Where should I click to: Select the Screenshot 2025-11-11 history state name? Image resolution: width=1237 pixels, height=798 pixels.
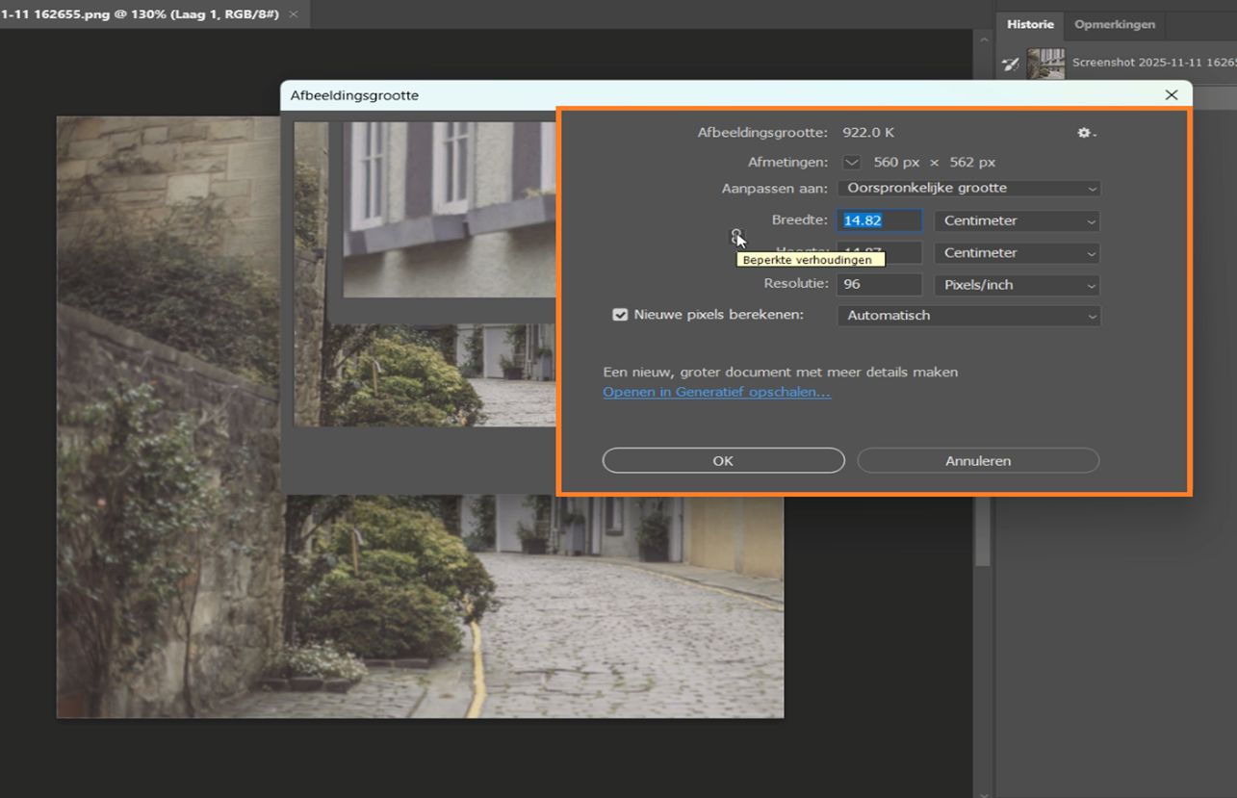coord(1153,64)
